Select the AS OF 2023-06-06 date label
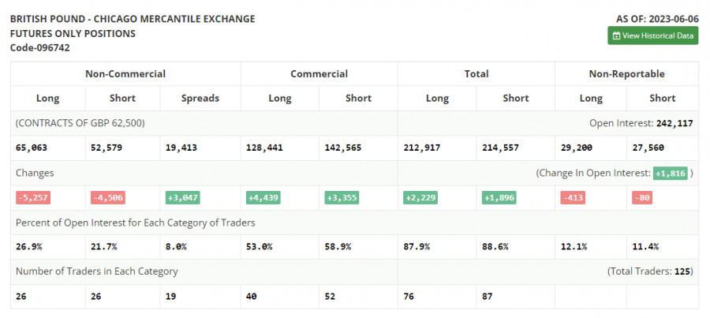710x318 pixels. (657, 18)
